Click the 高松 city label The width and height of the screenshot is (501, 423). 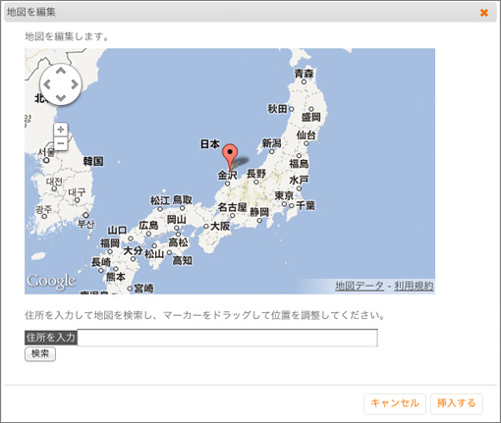[178, 242]
